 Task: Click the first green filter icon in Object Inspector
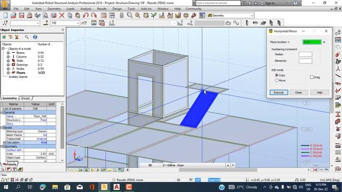(x=4, y=37)
